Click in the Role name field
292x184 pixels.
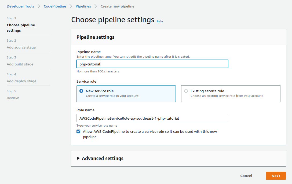pos(152,118)
